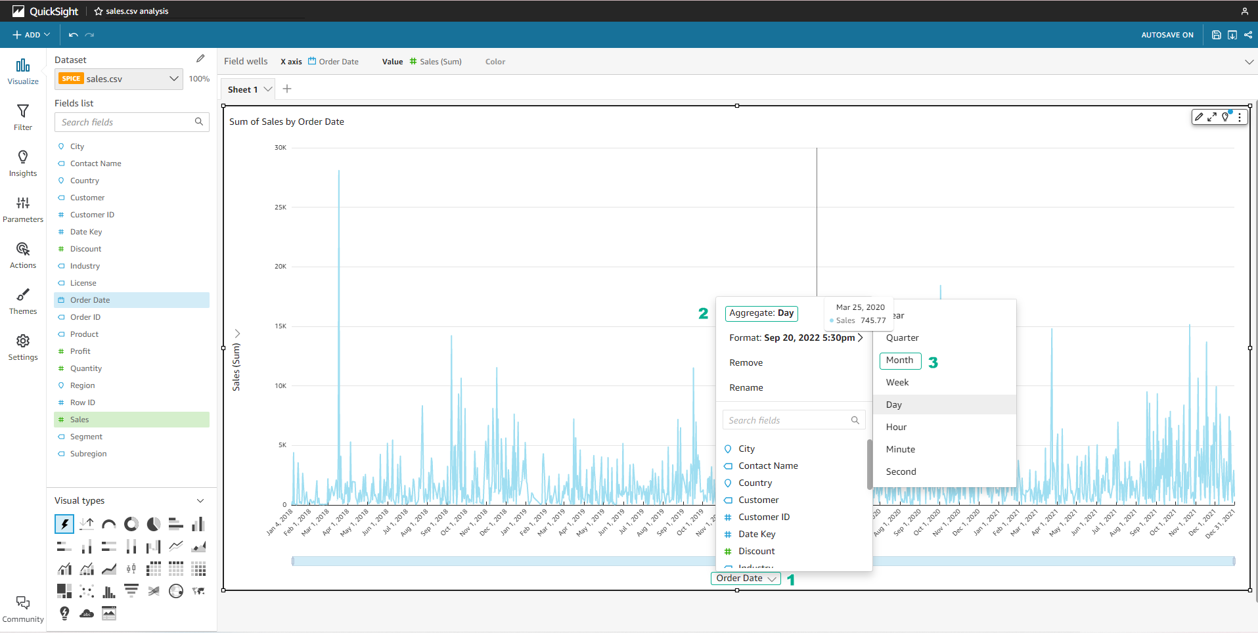The height and width of the screenshot is (633, 1258).
Task: Select the word cloud visual type
Action: coord(87,613)
